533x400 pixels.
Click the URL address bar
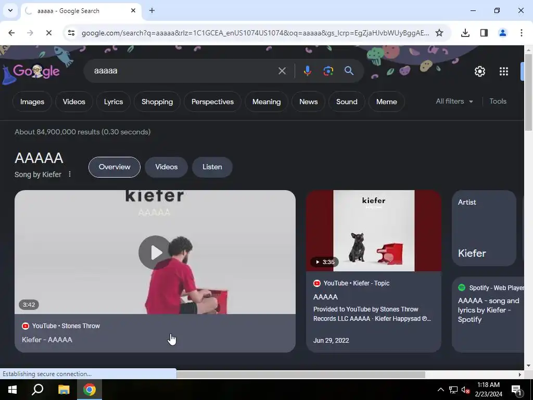tap(255, 33)
